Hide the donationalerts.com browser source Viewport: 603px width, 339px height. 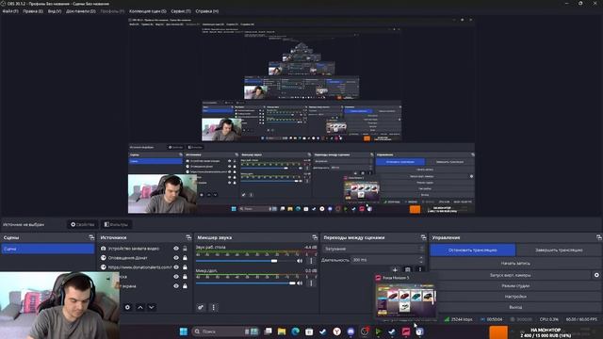point(176,267)
